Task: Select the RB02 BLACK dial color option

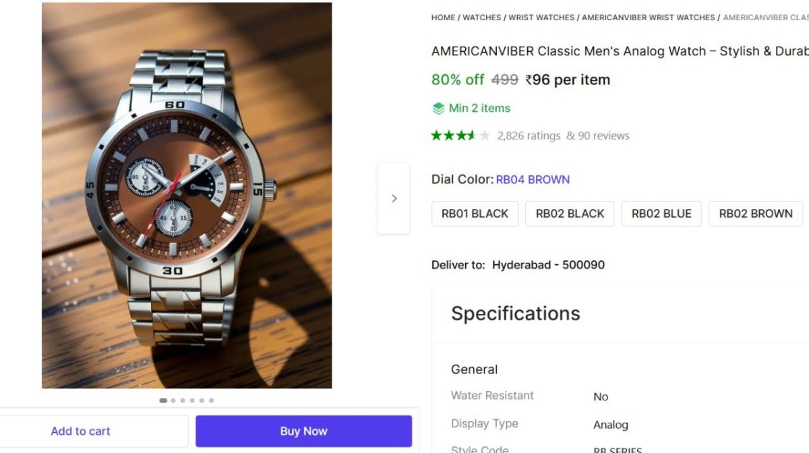Action: coord(570,214)
